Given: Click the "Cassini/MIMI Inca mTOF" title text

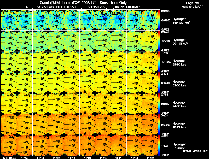Looking at the screenshot, I should point(60,3).
